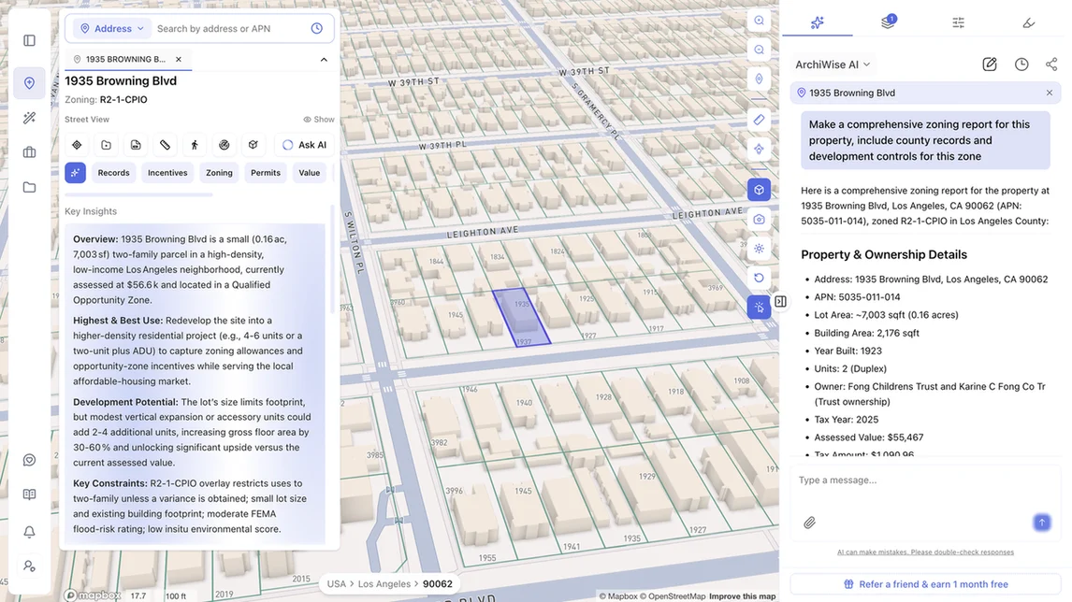Start a new chat with edit icon

click(x=990, y=64)
